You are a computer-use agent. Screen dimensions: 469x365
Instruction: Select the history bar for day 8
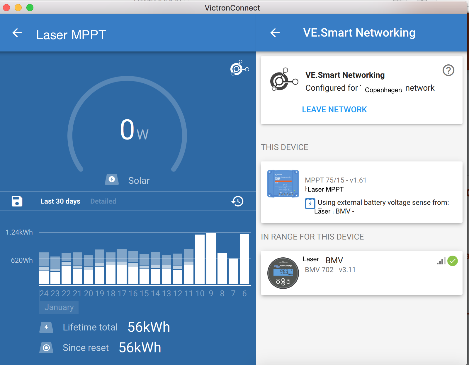point(222,268)
